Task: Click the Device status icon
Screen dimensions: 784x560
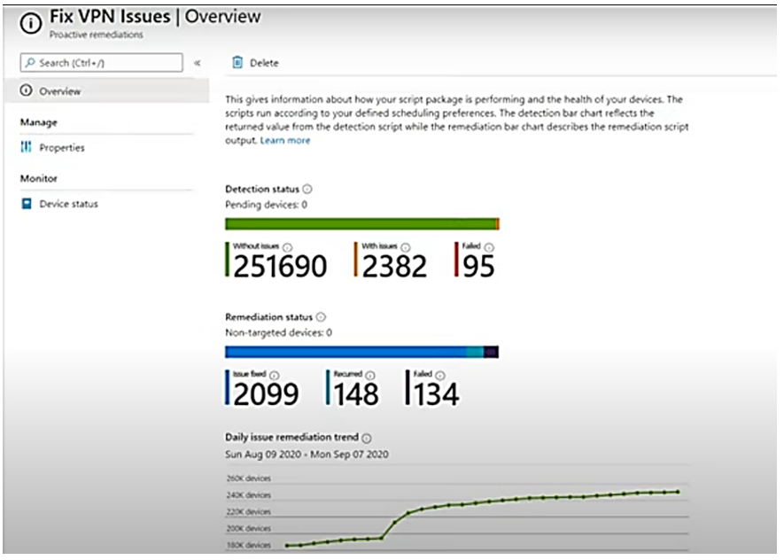Action: 27,204
